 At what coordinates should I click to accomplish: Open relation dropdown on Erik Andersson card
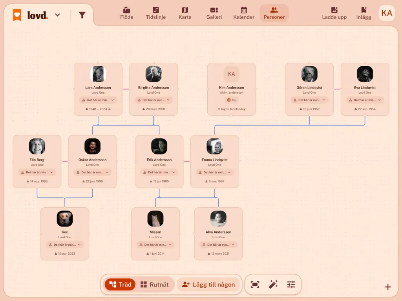(x=159, y=172)
